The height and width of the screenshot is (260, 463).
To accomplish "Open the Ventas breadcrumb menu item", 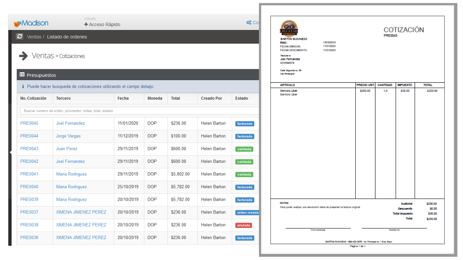I will point(34,37).
